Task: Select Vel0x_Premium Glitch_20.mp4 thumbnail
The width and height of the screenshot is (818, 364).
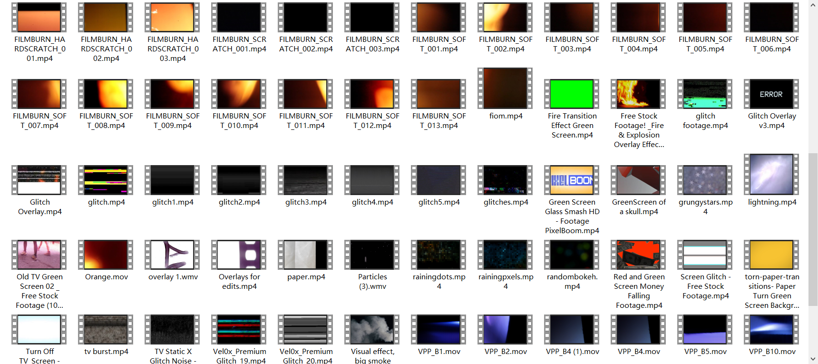Action: [x=305, y=330]
